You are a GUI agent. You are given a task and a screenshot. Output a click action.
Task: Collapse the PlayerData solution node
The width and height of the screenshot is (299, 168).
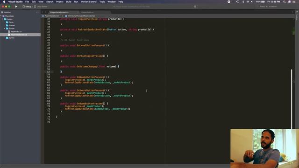tap(1, 16)
